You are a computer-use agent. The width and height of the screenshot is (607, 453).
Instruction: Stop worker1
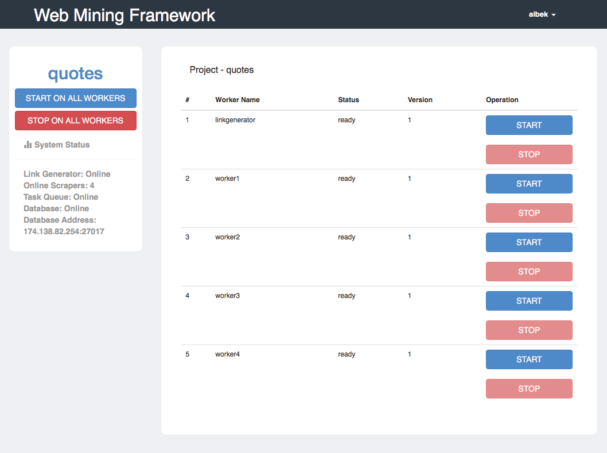tap(529, 213)
